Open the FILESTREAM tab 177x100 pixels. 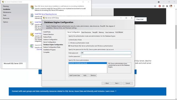pyautogui.click(x=119, y=32)
